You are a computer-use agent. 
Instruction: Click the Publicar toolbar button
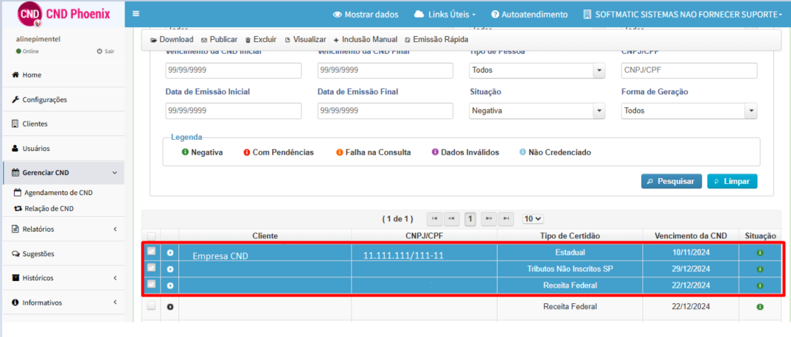pyautogui.click(x=219, y=39)
